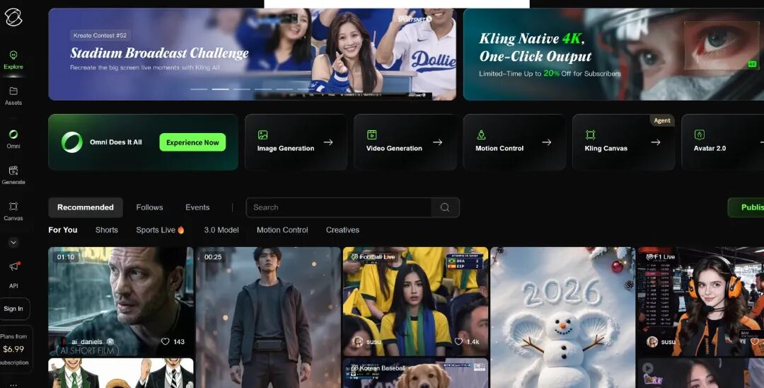Open the Football Live video thumbnail

pos(416,302)
